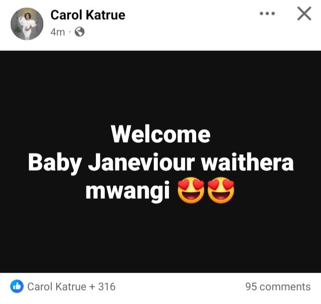
Task: Click the word waithera in the post
Action: (247, 162)
